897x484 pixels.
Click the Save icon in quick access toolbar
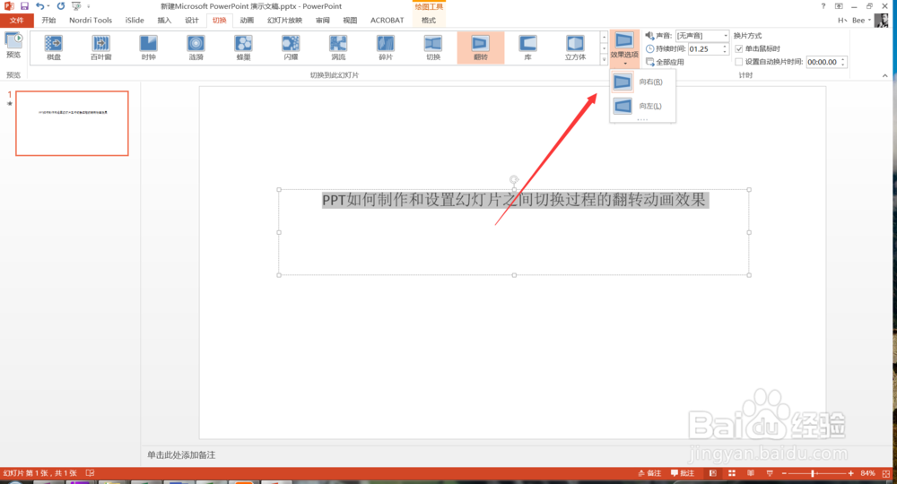click(24, 6)
